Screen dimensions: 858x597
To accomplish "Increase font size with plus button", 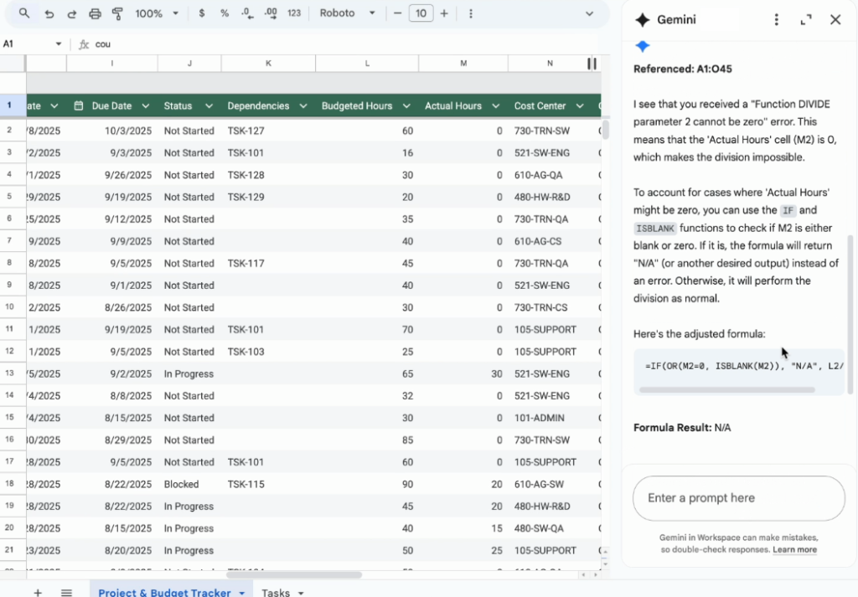I will (444, 13).
